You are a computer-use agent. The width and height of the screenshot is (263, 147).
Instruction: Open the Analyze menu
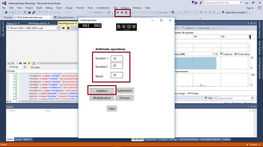coord(125,8)
